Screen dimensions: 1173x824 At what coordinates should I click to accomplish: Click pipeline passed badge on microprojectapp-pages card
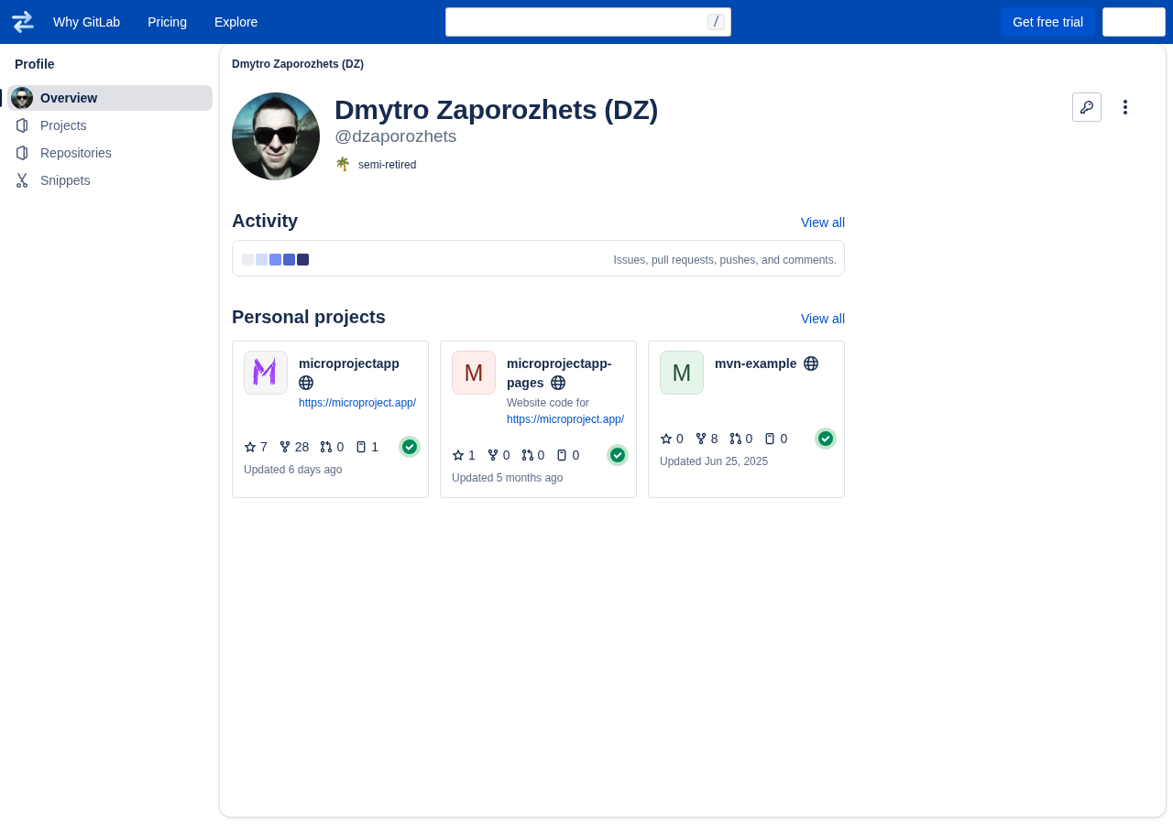[618, 455]
